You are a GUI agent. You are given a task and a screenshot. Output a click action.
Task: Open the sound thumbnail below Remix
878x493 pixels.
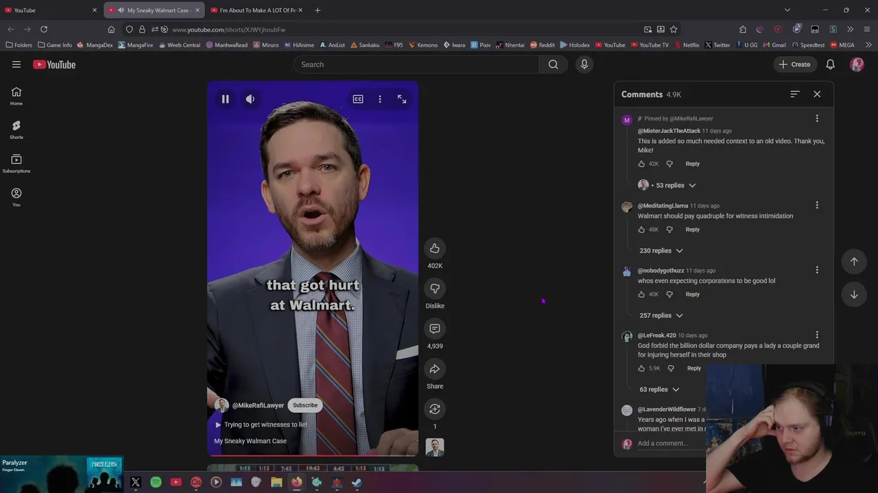pyautogui.click(x=435, y=447)
